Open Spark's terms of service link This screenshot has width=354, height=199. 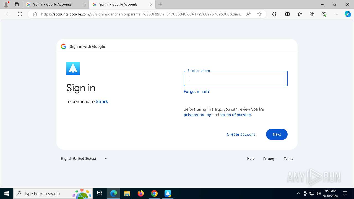pos(236,115)
